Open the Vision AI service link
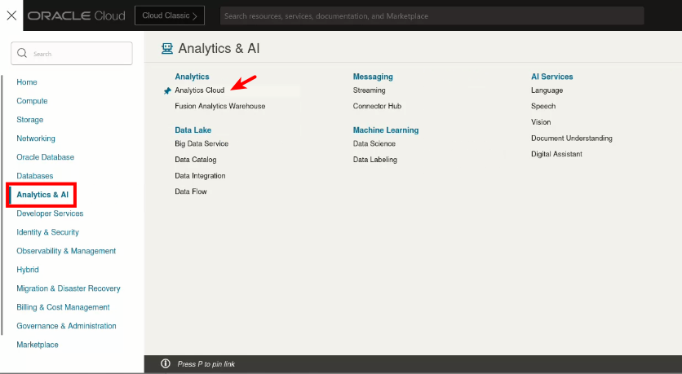This screenshot has height=374, width=682. pyautogui.click(x=541, y=122)
